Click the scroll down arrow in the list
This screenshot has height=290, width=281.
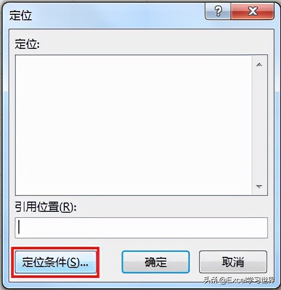[x=259, y=186]
